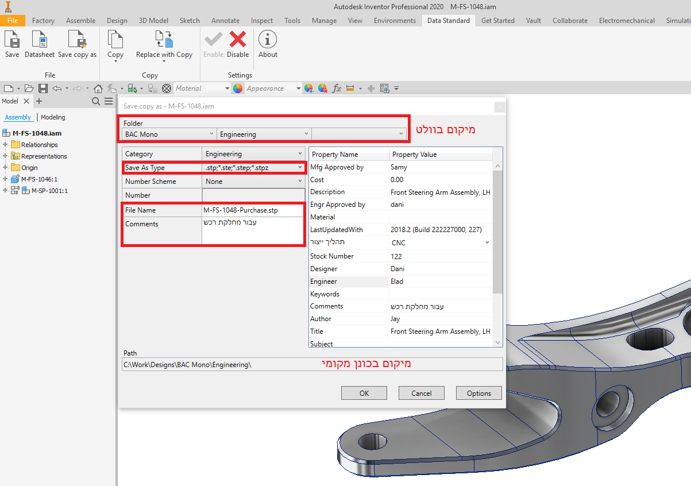Screen dimensions: 691x486
Task: Expand the M-SP-1001:1 tree node
Action: tap(5, 191)
